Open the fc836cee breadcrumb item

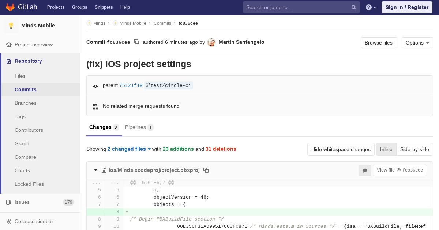click(188, 23)
